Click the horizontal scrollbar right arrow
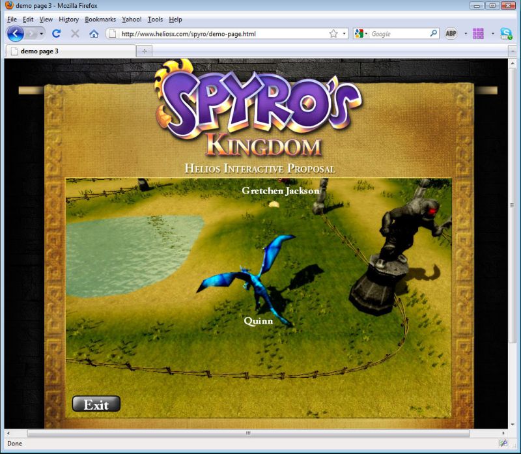 click(503, 433)
